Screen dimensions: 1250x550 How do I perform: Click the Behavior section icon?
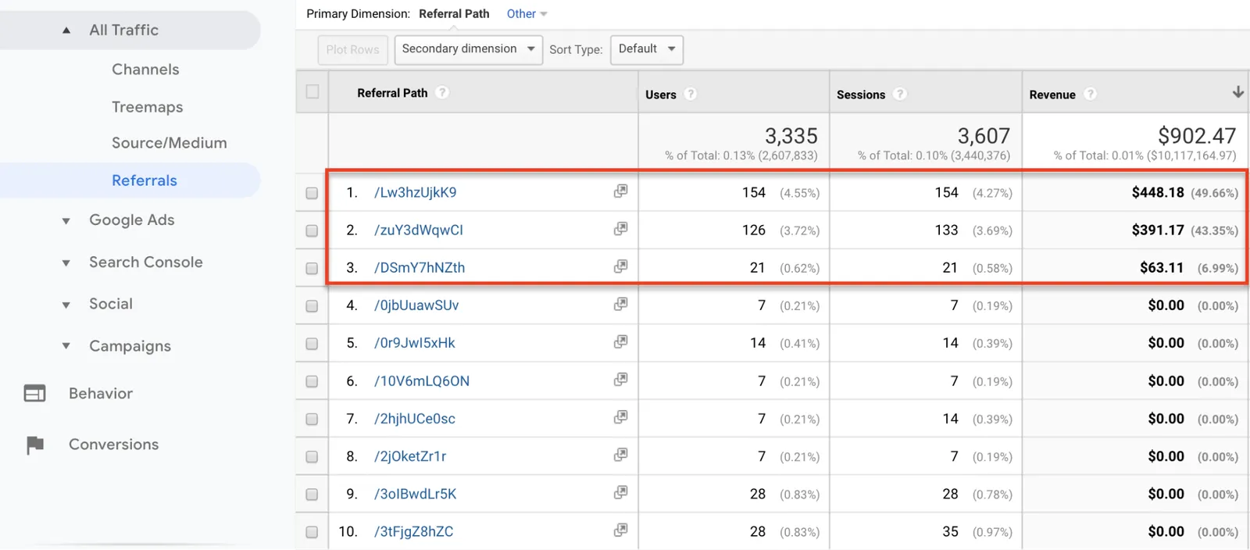pyautogui.click(x=34, y=393)
